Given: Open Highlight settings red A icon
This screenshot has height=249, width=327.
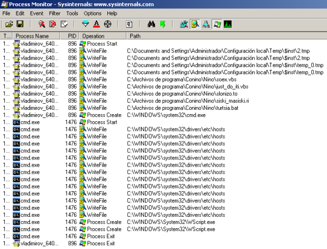Looking at the screenshot, I should (x=96, y=24).
